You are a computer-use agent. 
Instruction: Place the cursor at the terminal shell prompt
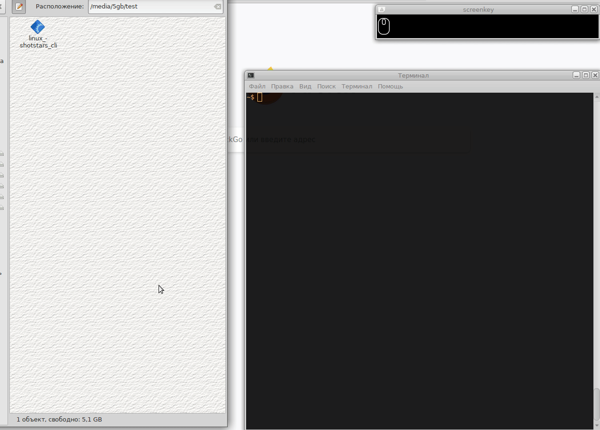tap(260, 97)
